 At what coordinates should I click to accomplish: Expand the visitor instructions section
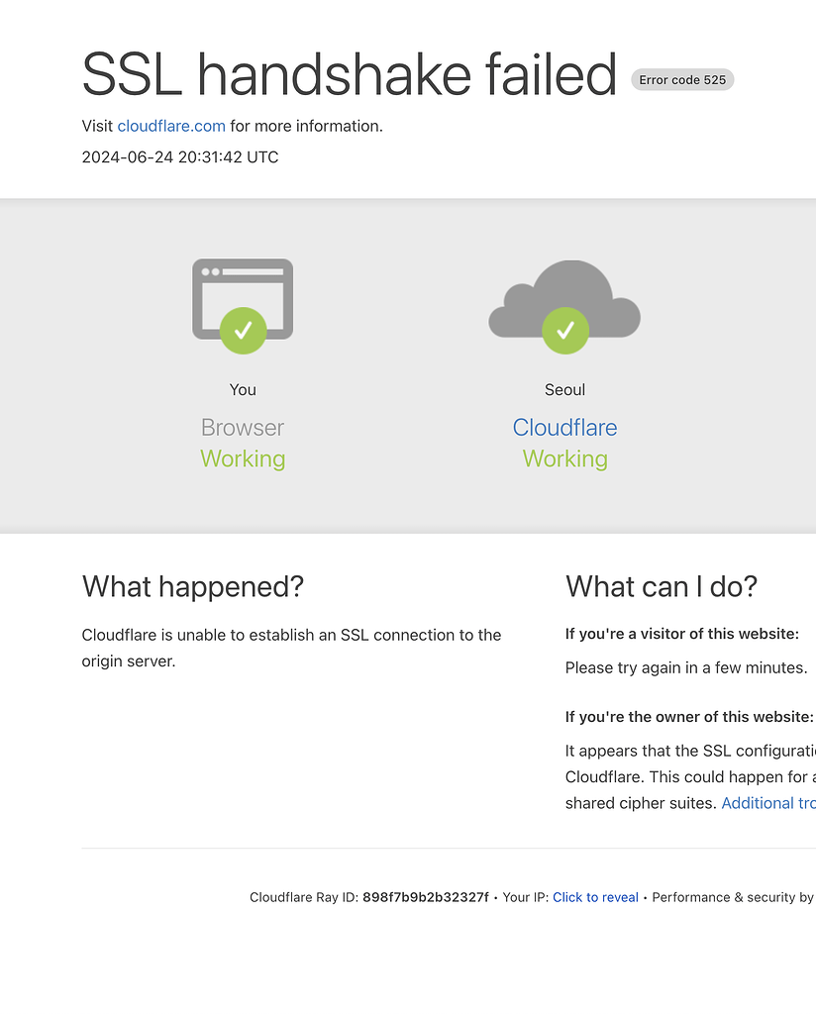pos(682,634)
